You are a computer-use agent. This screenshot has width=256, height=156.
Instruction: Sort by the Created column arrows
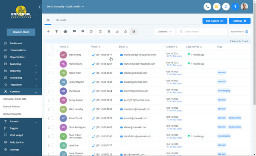(177, 47)
